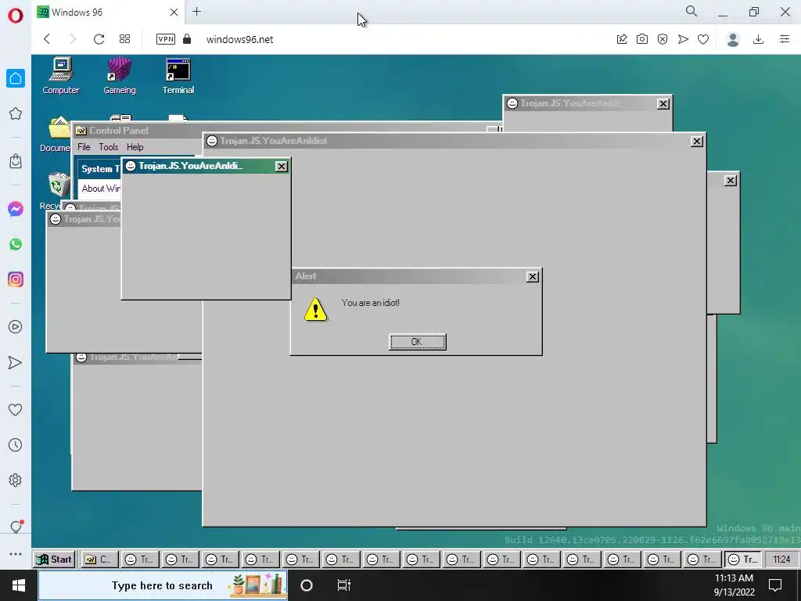Bookmark page with the address-bar heart icon

pyautogui.click(x=703, y=39)
